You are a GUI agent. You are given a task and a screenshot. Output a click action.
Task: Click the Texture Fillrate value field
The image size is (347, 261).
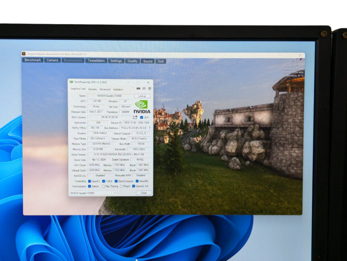pyautogui.click(x=139, y=139)
